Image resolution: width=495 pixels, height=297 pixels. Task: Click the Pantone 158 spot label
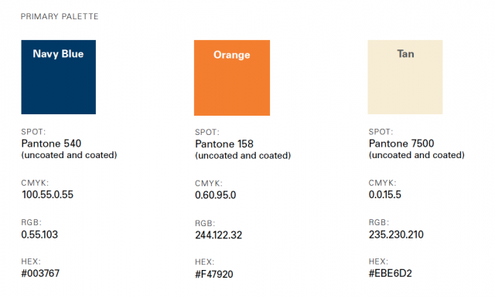pos(224,144)
